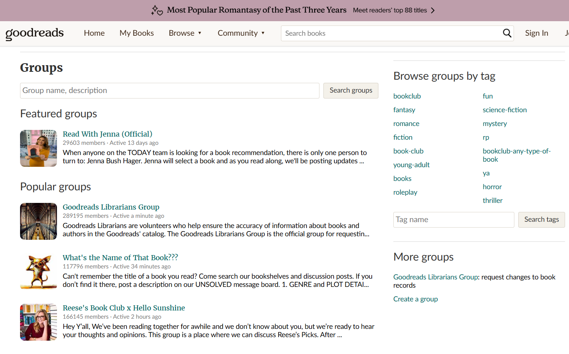Click "289195 members · Active a minute ago"
This screenshot has width=569, height=354.
(x=114, y=216)
